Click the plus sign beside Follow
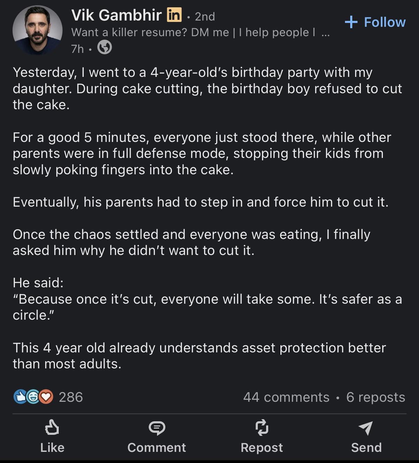The height and width of the screenshot is (463, 419). pos(351,22)
